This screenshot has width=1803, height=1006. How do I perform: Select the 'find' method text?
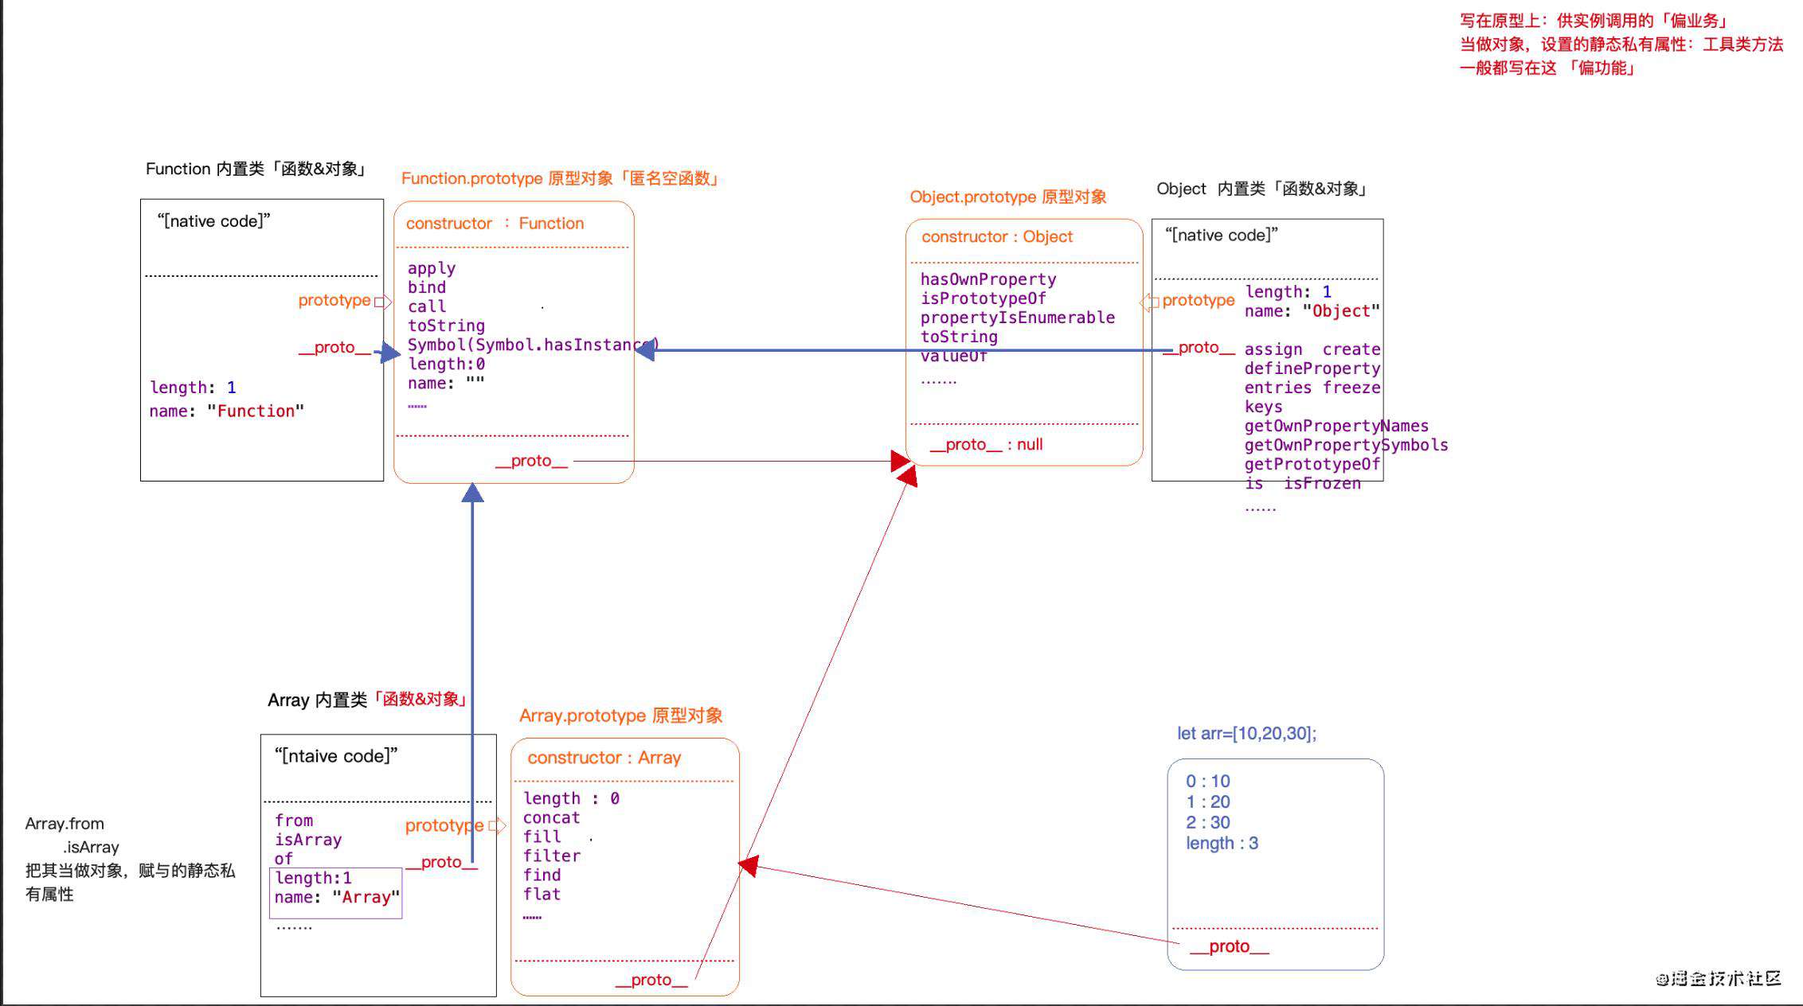[542, 875]
